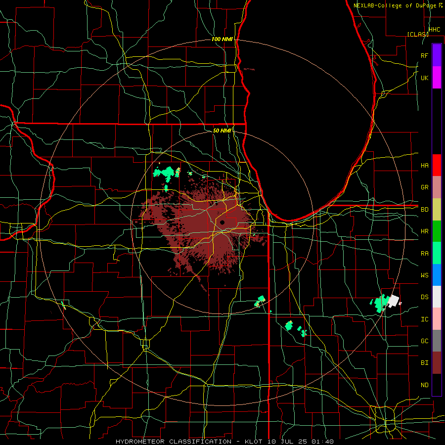This screenshot has height=445, width=445.
Task: Click the GC legend label
Action: [425, 341]
